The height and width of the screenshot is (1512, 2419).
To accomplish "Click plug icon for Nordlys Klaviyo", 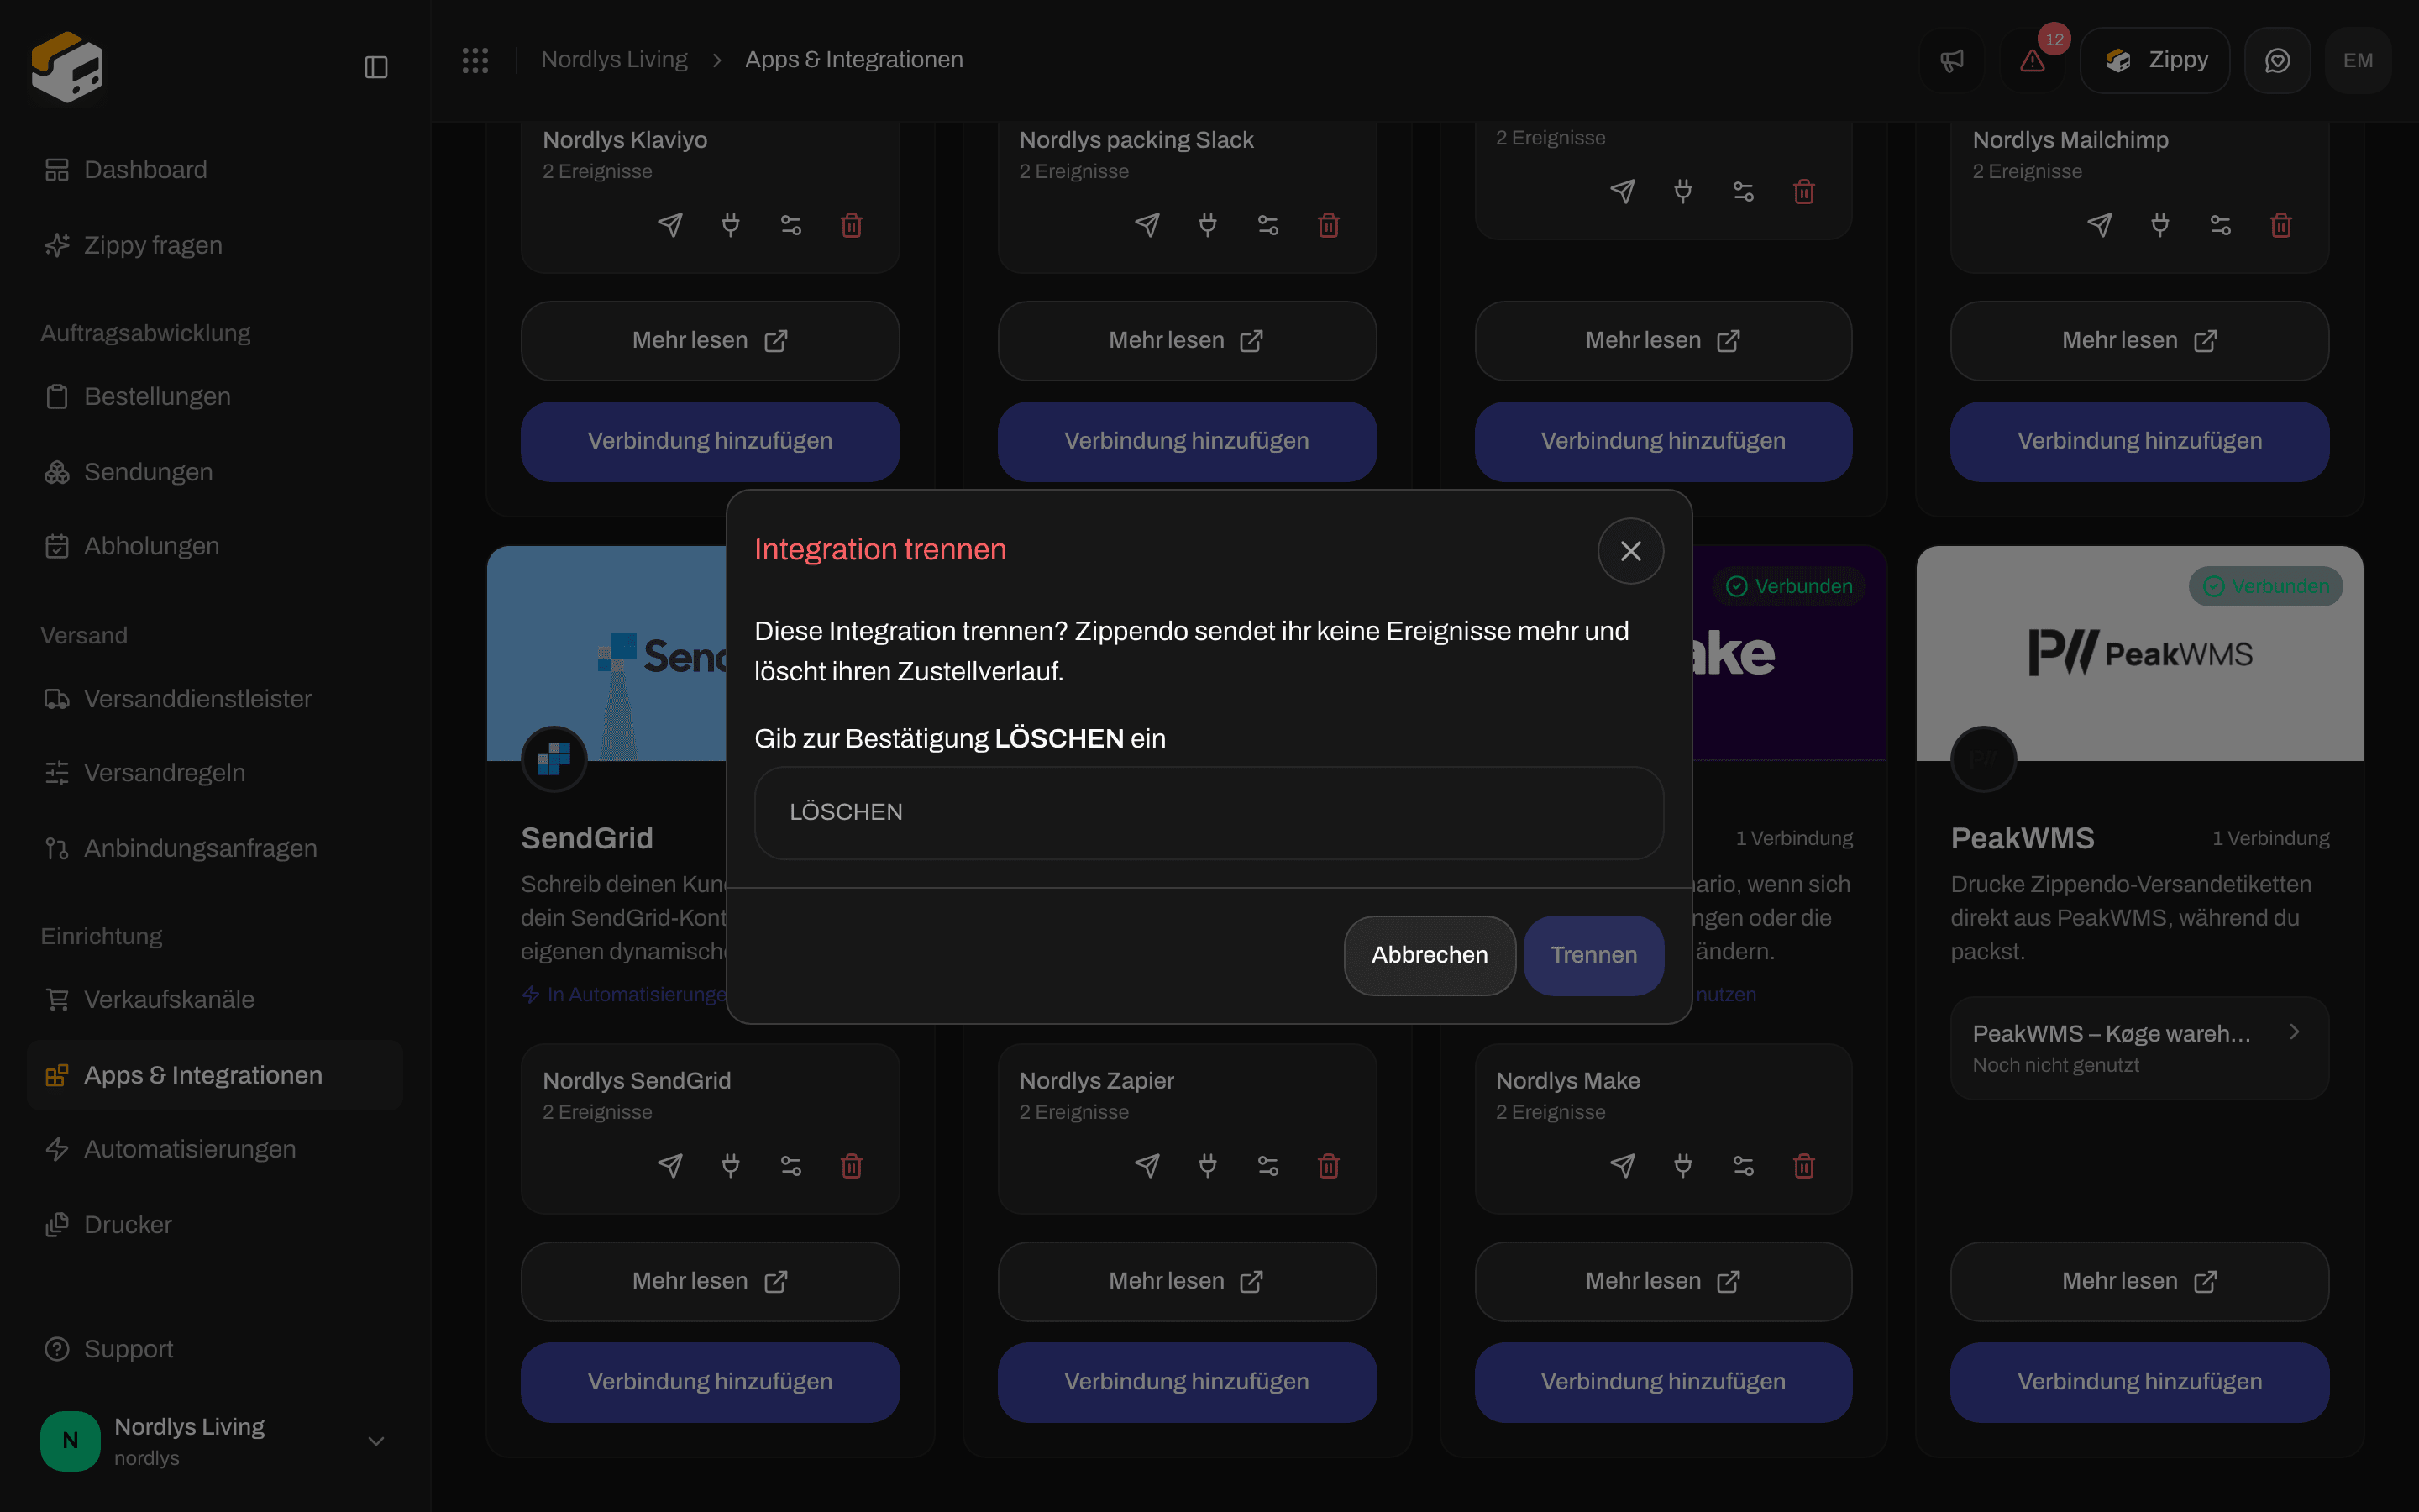I will coord(731,225).
